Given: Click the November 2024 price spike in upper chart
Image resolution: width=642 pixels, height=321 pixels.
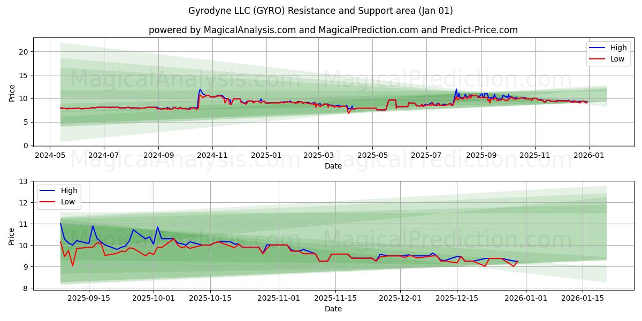Looking at the screenshot, I should click(200, 89).
